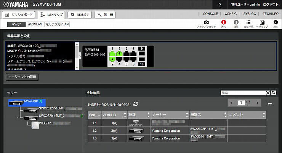
Task: Go to previous page in pager
Action: (x=231, y=103)
